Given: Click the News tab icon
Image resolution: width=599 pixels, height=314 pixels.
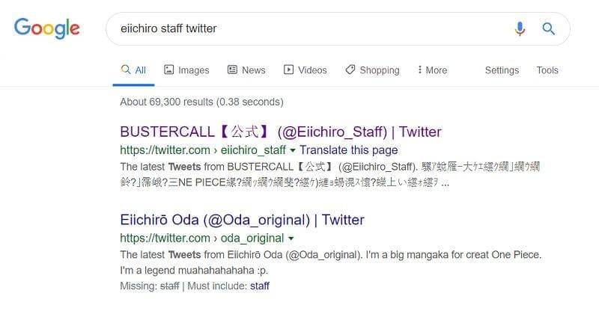Looking at the screenshot, I should (x=232, y=70).
